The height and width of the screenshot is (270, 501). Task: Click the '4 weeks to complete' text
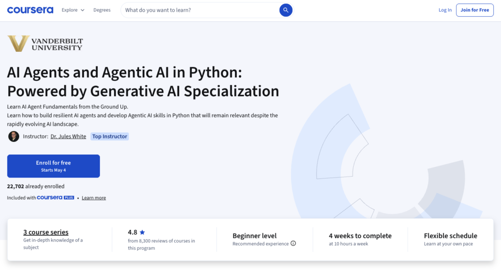tap(360, 236)
